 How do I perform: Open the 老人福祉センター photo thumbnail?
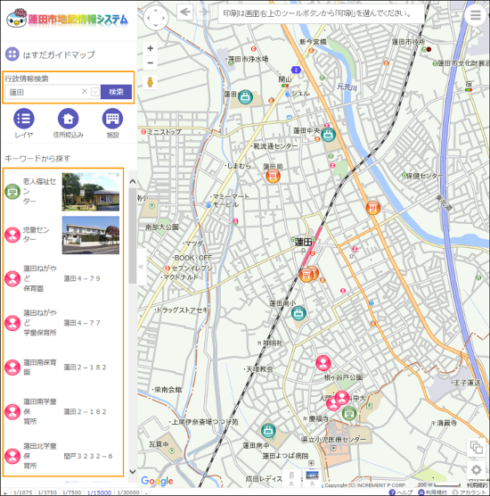pyautogui.click(x=91, y=192)
